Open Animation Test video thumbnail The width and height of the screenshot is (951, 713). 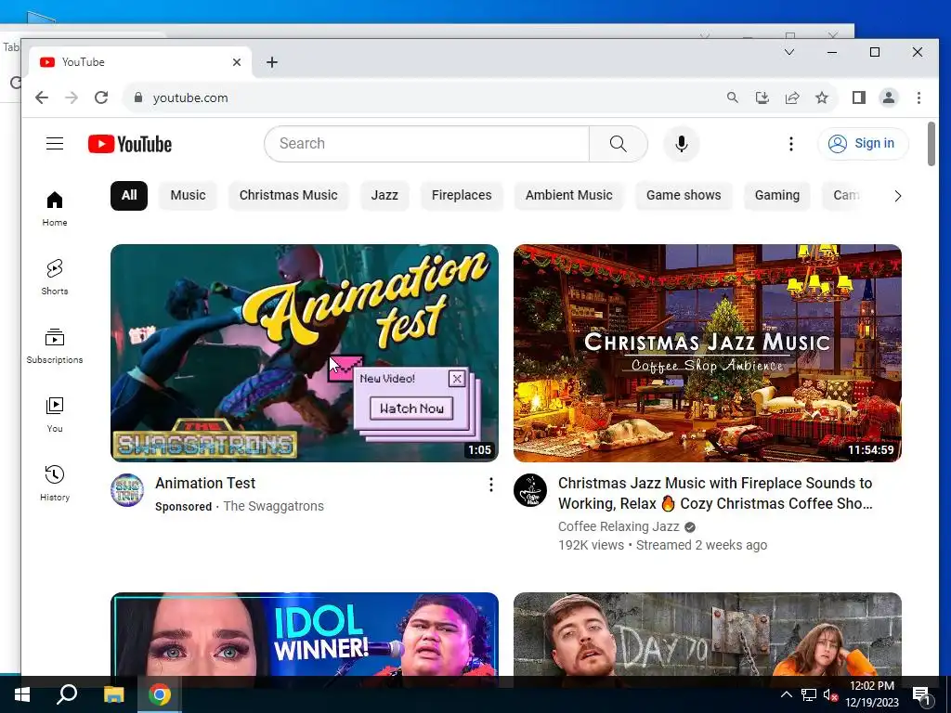pyautogui.click(x=305, y=353)
